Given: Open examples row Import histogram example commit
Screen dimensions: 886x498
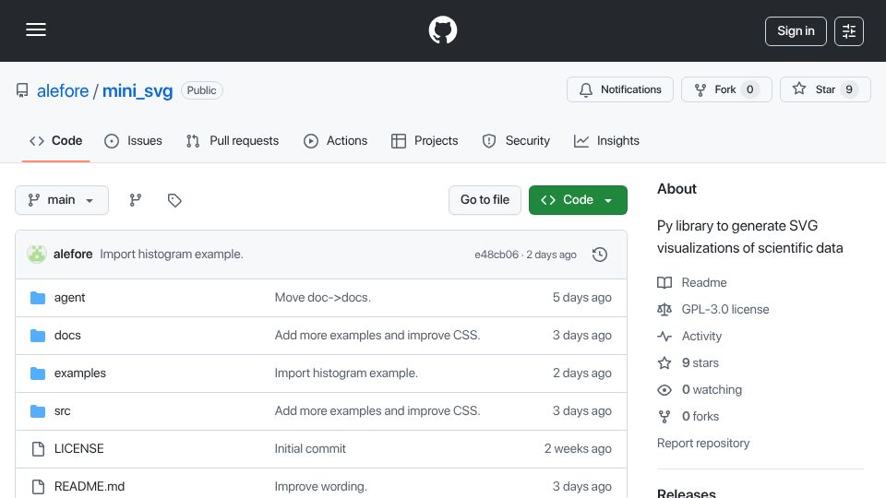Looking at the screenshot, I should tap(346, 373).
